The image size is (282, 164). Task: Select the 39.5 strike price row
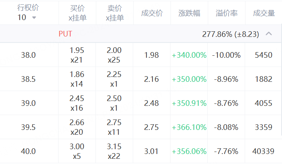(x=28, y=127)
